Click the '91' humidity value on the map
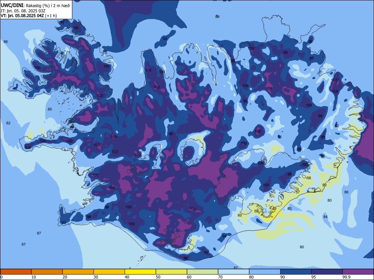Screen dimensions: 374x280 pyautogui.click(x=280, y=137)
